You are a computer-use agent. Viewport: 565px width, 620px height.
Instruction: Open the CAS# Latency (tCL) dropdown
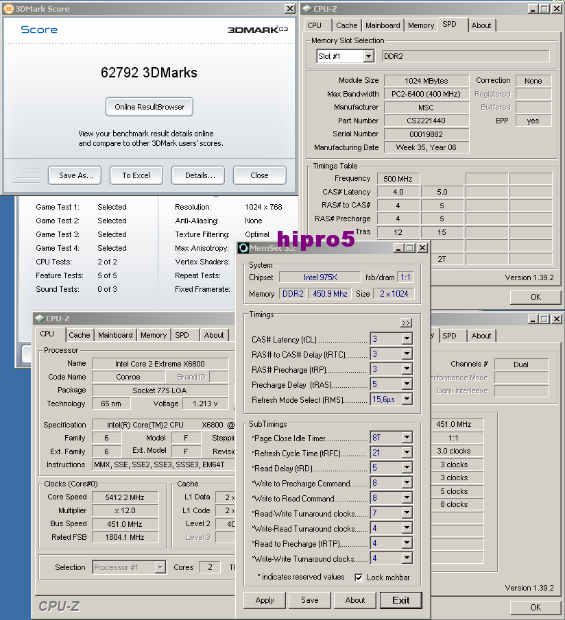407,339
